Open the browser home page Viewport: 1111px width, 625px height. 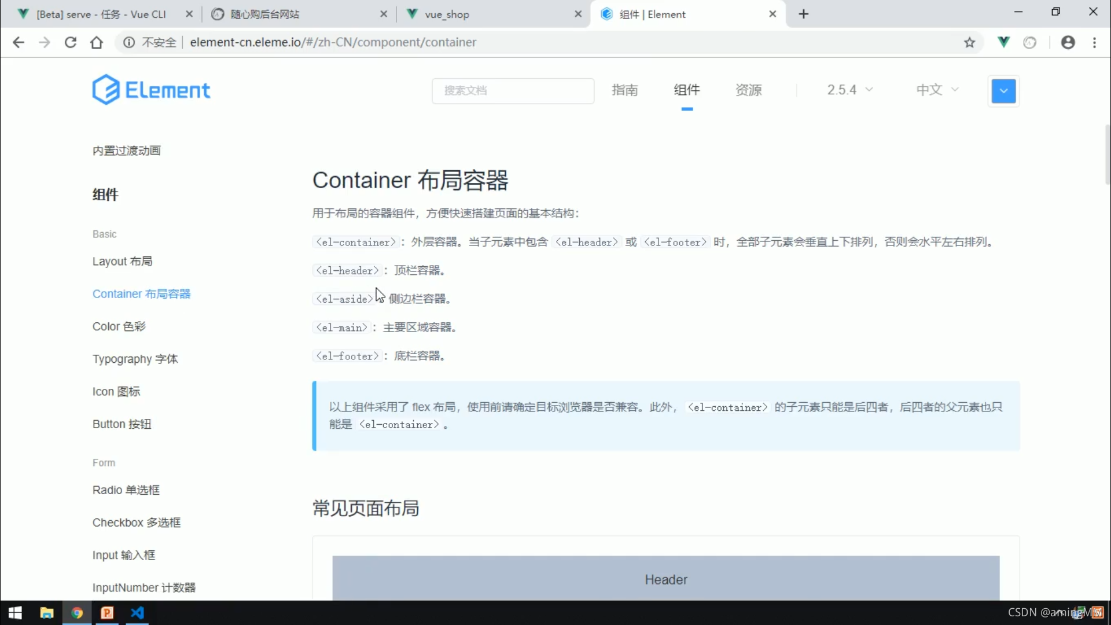pyautogui.click(x=97, y=42)
